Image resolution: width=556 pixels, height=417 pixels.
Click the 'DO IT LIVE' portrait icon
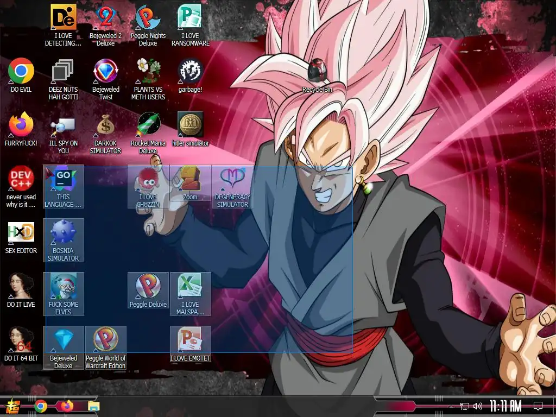click(x=21, y=290)
